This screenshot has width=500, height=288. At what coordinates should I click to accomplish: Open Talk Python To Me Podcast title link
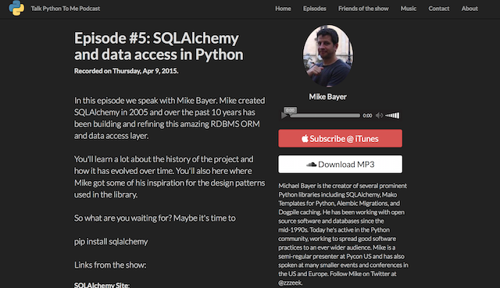(66, 9)
